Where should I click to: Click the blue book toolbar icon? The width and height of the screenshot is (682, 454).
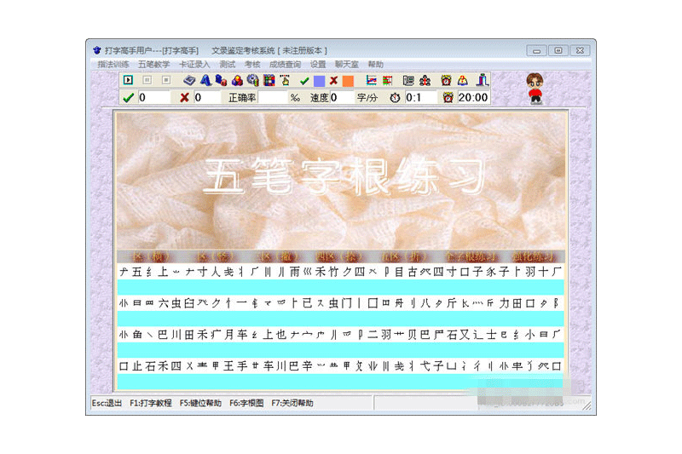click(189, 80)
